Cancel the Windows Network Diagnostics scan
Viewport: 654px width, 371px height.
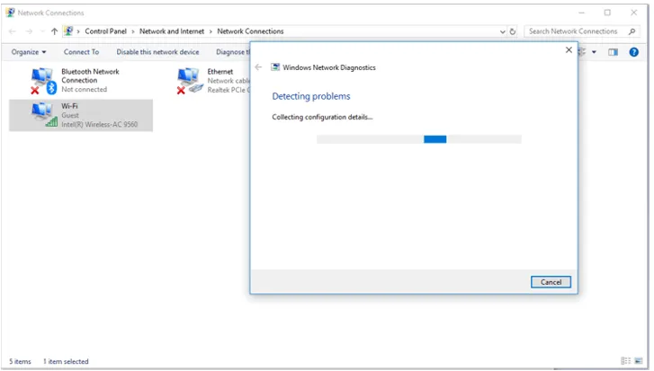point(551,282)
